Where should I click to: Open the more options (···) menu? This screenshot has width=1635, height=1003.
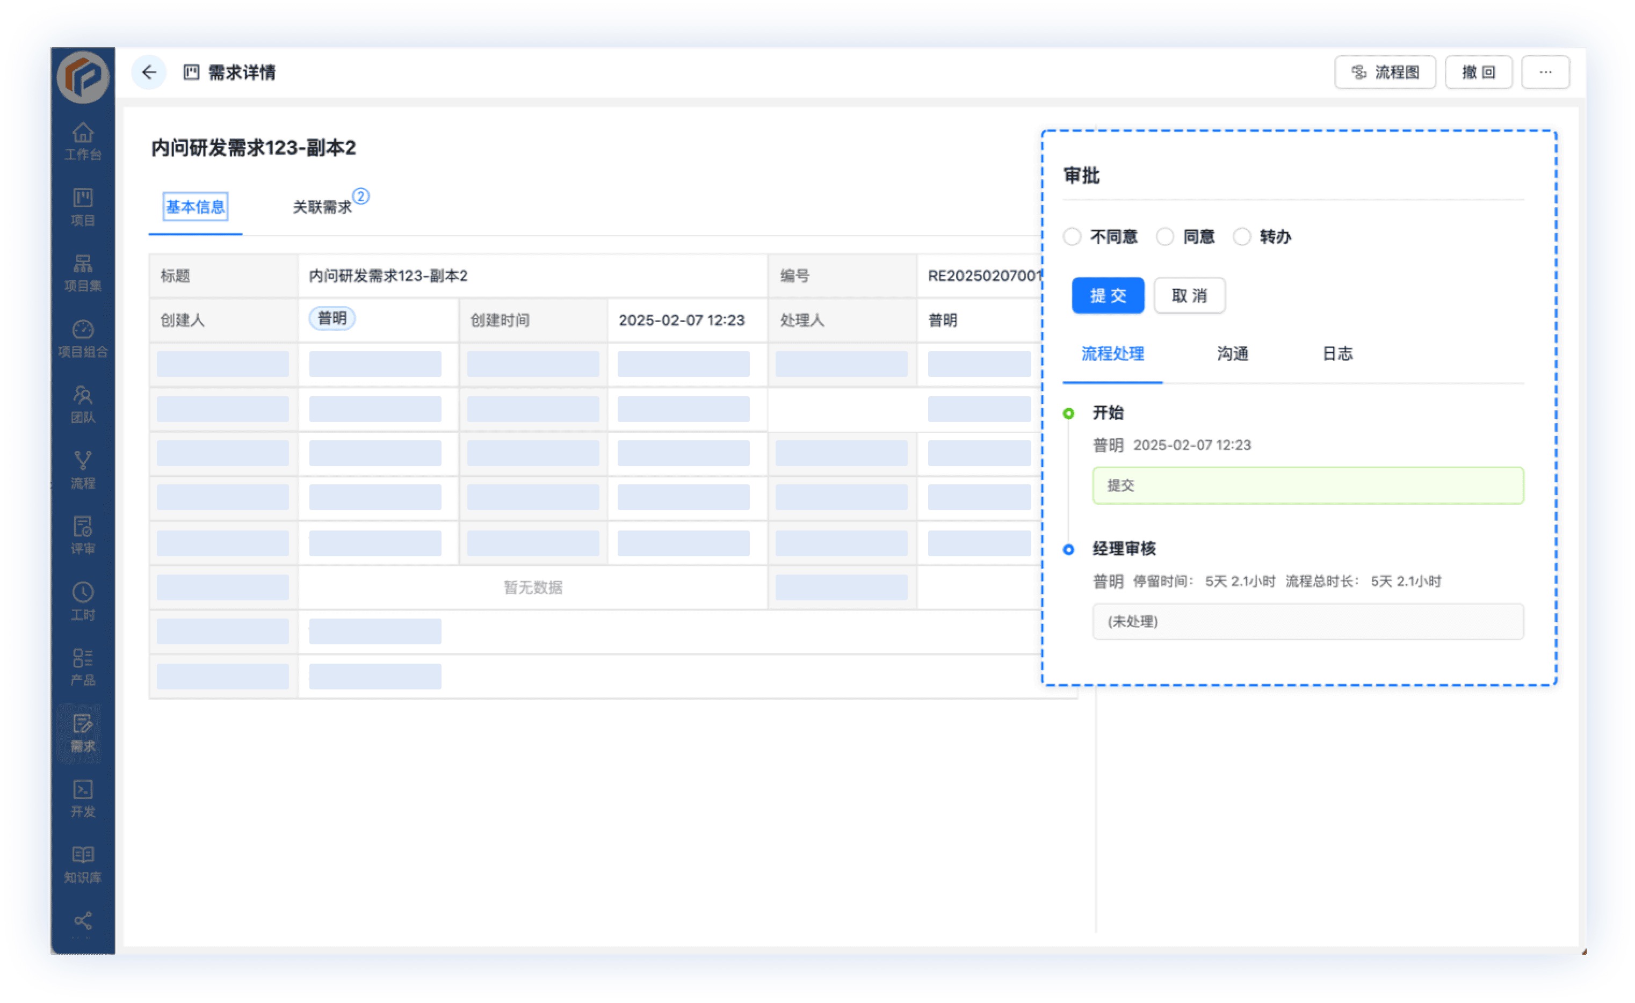(x=1545, y=72)
